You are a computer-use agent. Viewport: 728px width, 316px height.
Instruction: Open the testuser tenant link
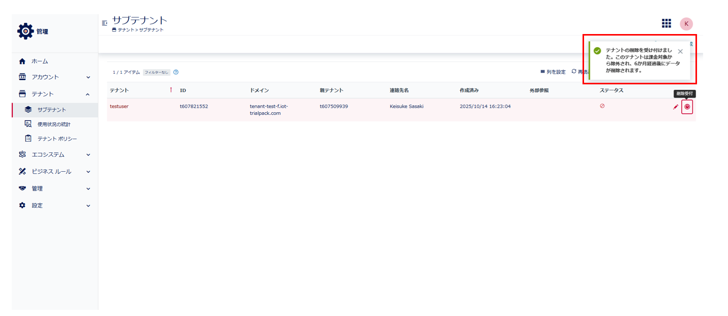(x=119, y=107)
